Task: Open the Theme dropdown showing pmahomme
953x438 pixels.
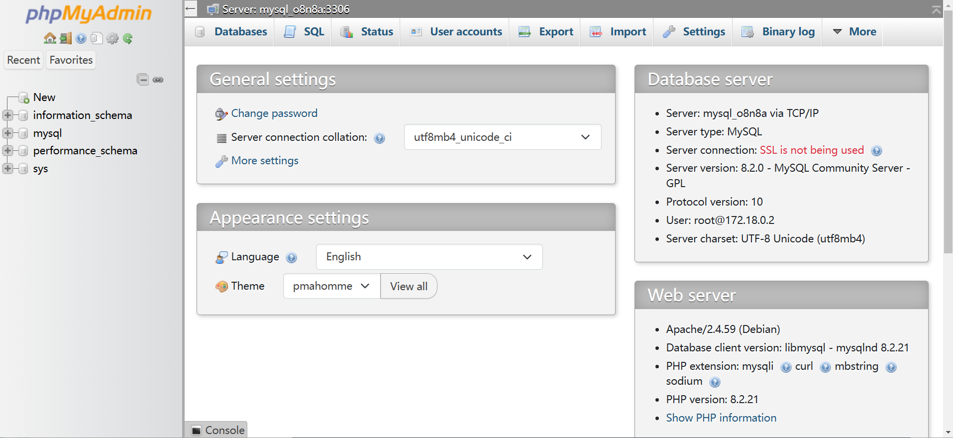Action: tap(331, 286)
